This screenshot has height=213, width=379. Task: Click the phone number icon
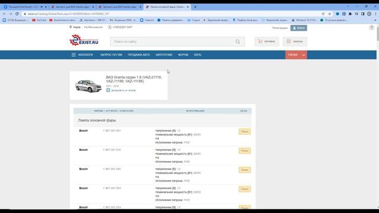pos(110,27)
